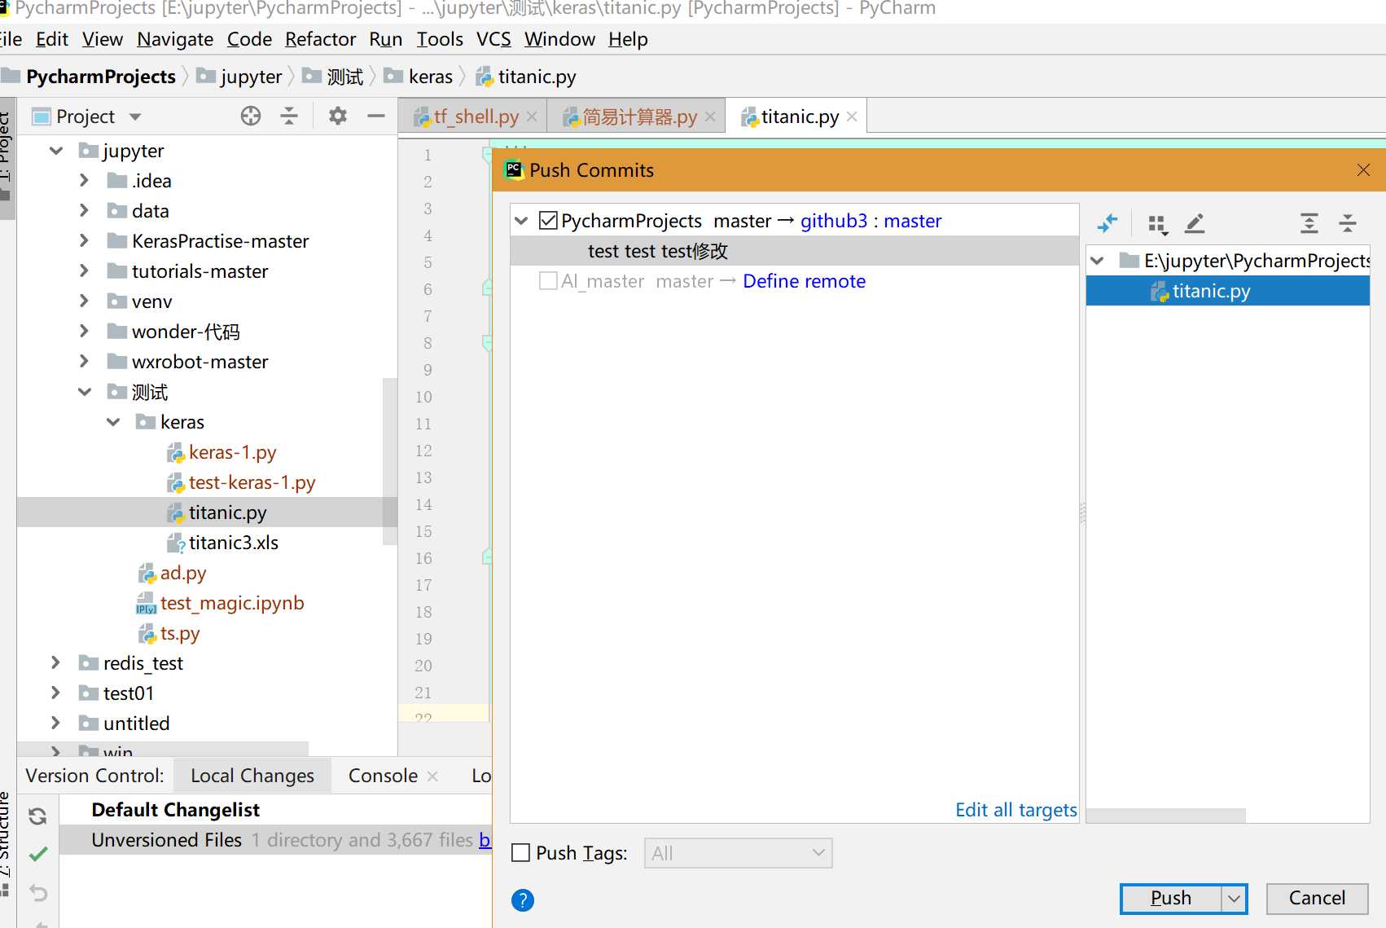The width and height of the screenshot is (1386, 928).
Task: Click the green commit checkmark icon
Action: coord(37,854)
